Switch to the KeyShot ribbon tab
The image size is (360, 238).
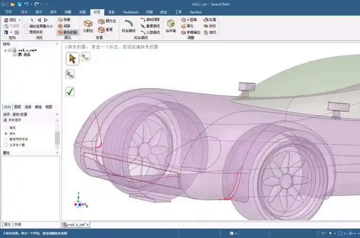[x=195, y=12]
